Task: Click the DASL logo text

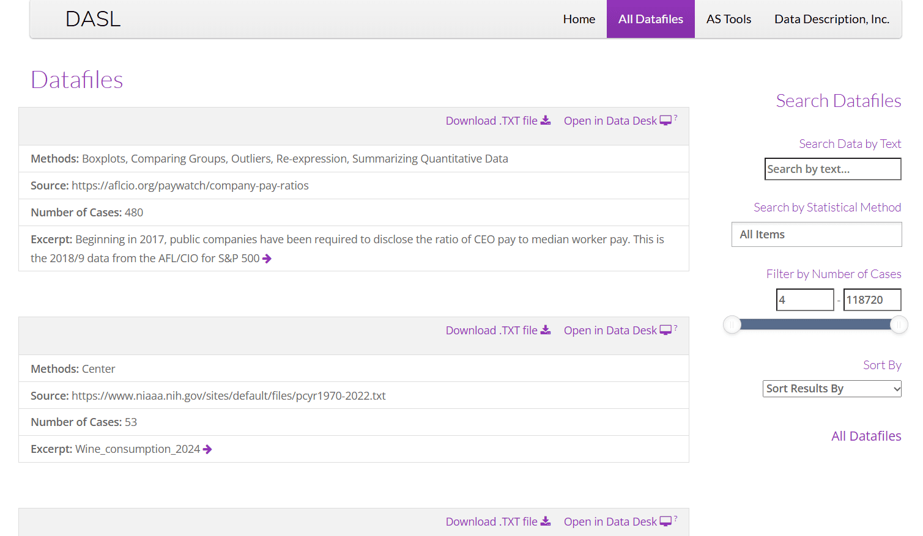Action: pyautogui.click(x=93, y=19)
